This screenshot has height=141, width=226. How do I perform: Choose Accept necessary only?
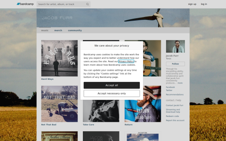coord(112,94)
